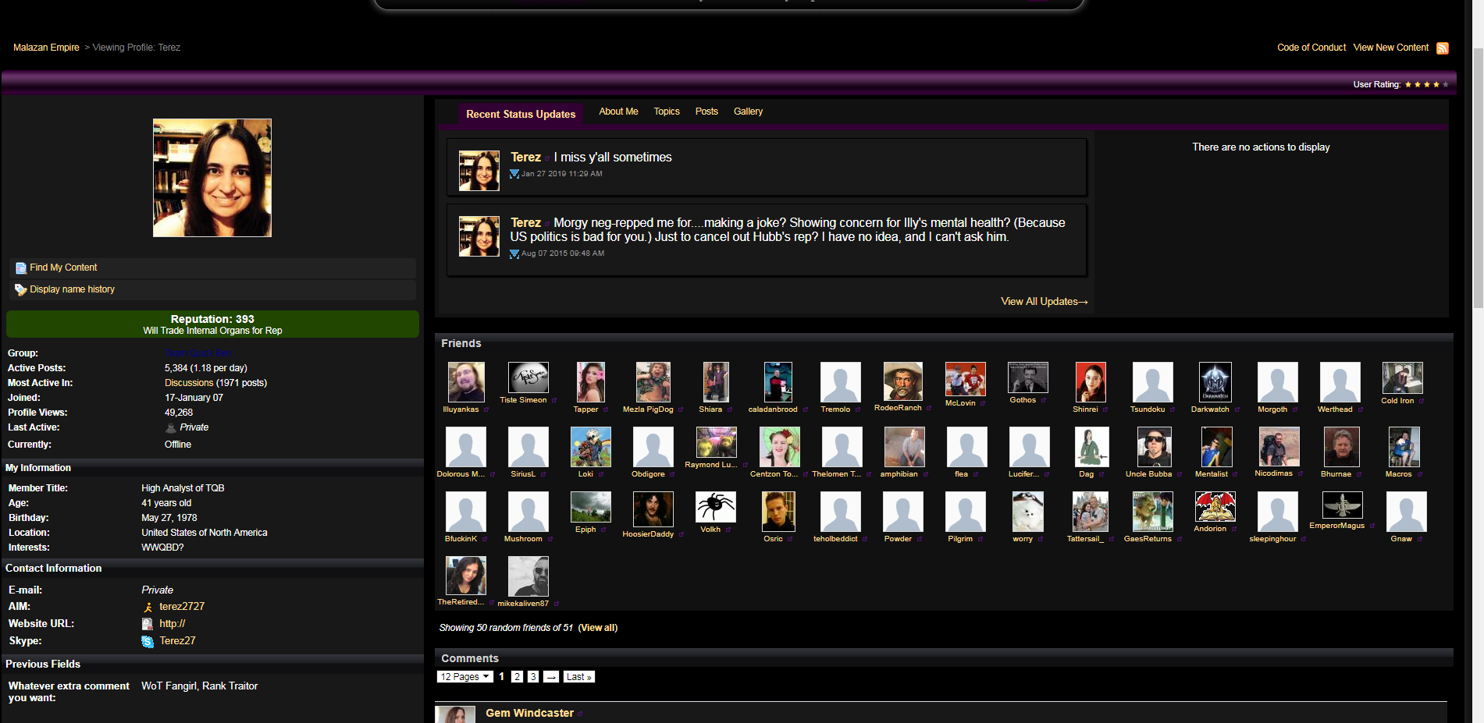Click the website URL page icon
1484x723 pixels.
pos(148,624)
